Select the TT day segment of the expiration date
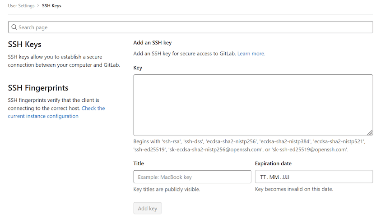The width and height of the screenshot is (381, 218). tap(263, 177)
